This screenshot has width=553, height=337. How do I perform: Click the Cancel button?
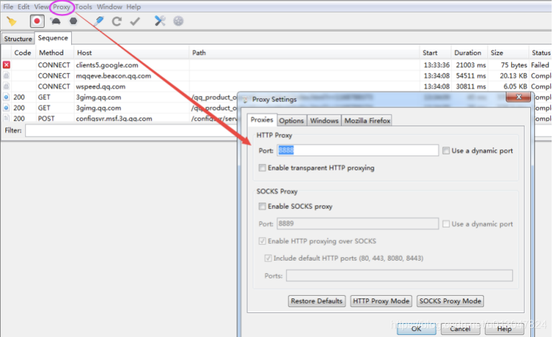(460, 329)
